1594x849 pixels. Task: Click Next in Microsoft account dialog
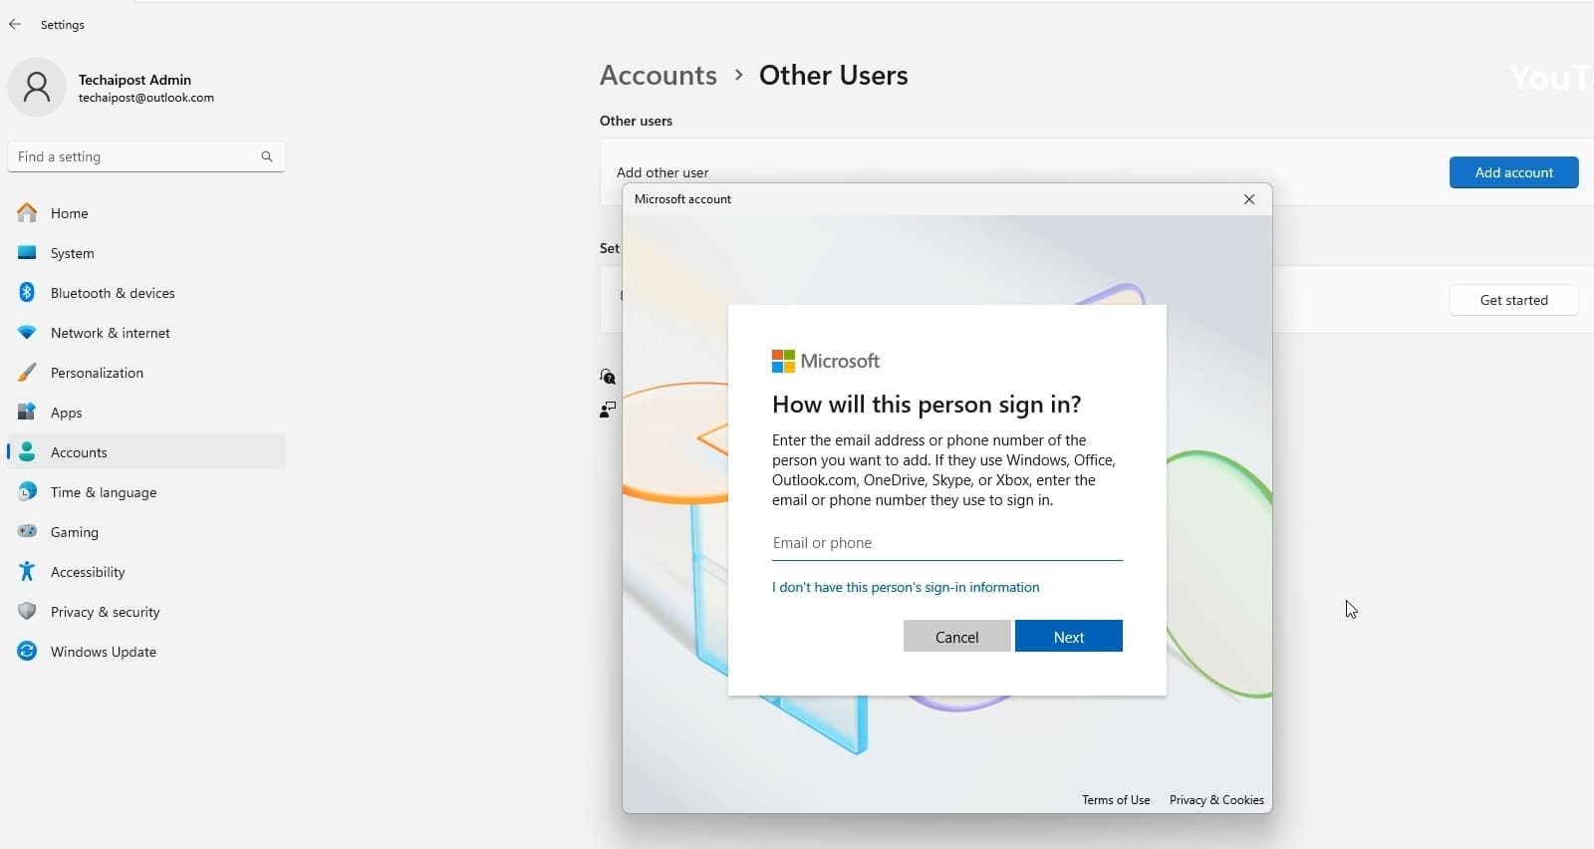point(1069,637)
